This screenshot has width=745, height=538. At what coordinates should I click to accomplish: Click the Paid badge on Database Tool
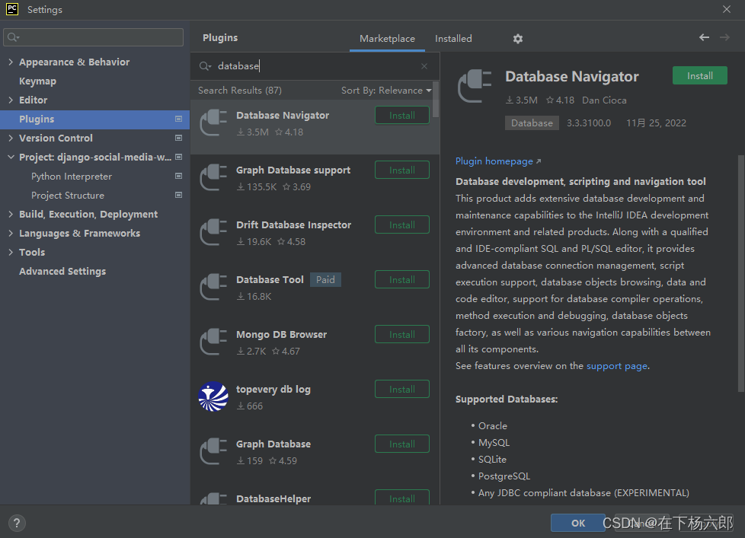coord(325,279)
